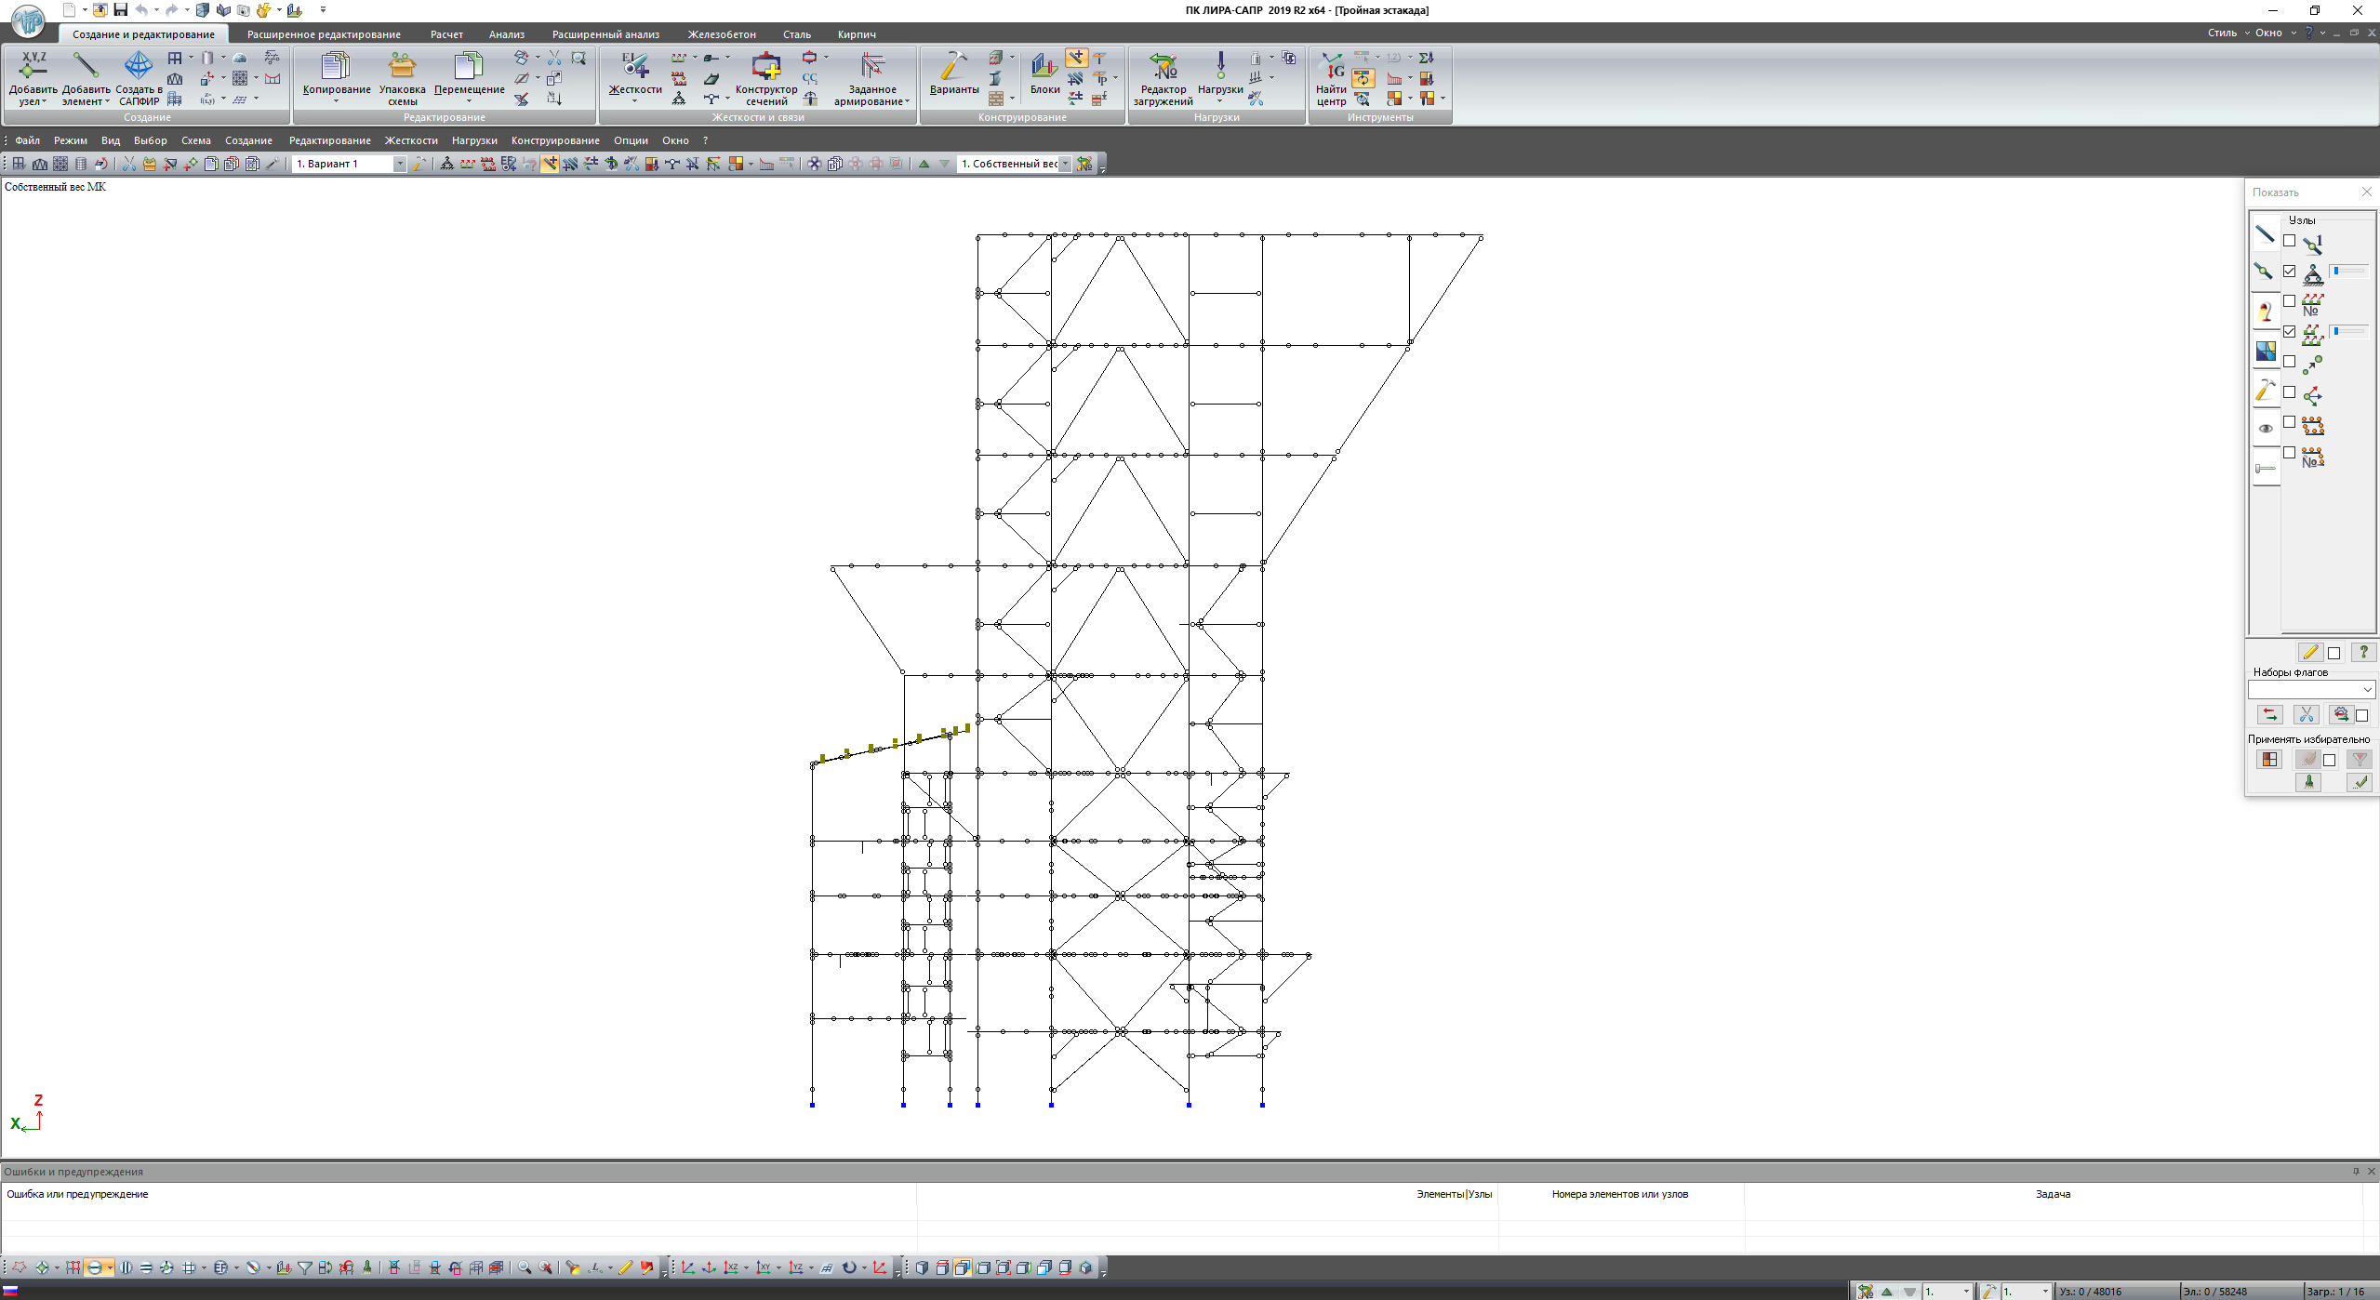The image size is (2380, 1300).
Task: Expand the Собственный вес load case dropdown
Action: point(1065,164)
